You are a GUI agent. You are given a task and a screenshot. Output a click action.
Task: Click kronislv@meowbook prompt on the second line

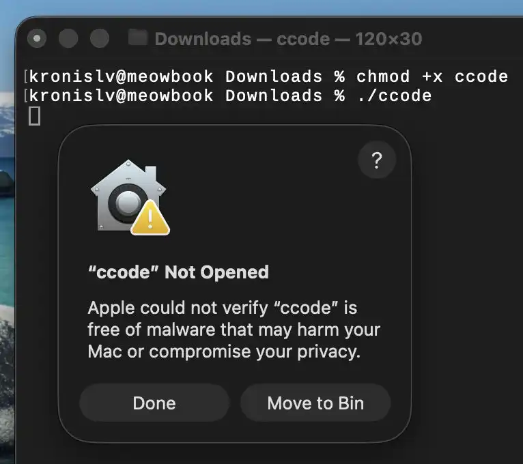point(121,96)
